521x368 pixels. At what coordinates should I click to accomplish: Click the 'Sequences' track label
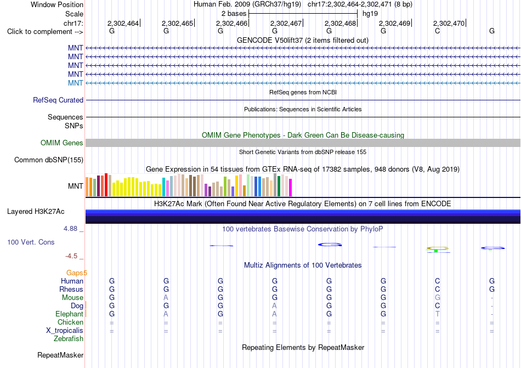(65, 117)
